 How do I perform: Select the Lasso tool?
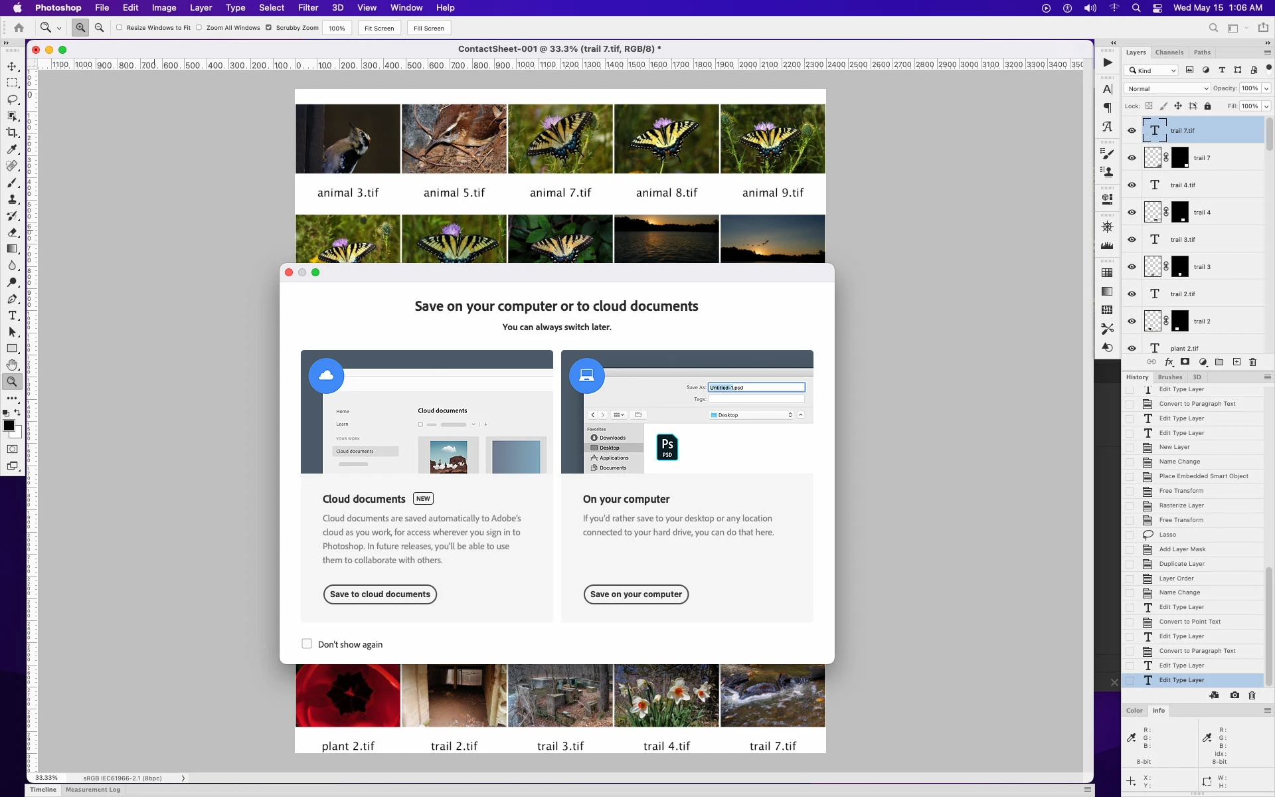pos(12,100)
